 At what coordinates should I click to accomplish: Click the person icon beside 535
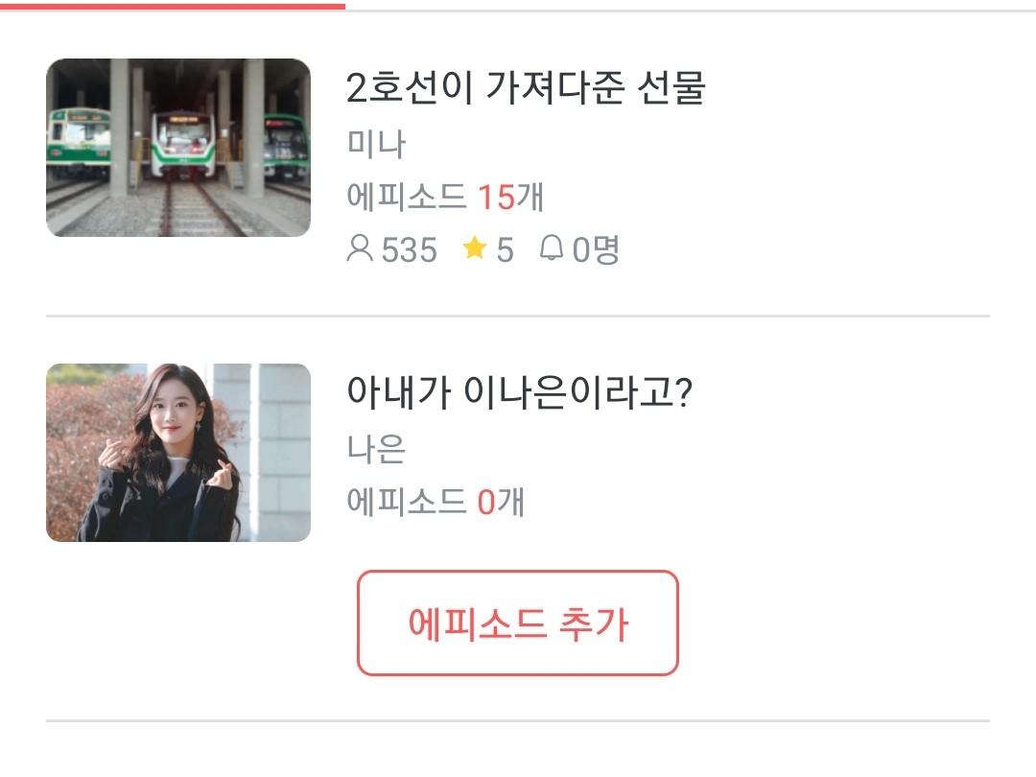pyautogui.click(x=360, y=249)
